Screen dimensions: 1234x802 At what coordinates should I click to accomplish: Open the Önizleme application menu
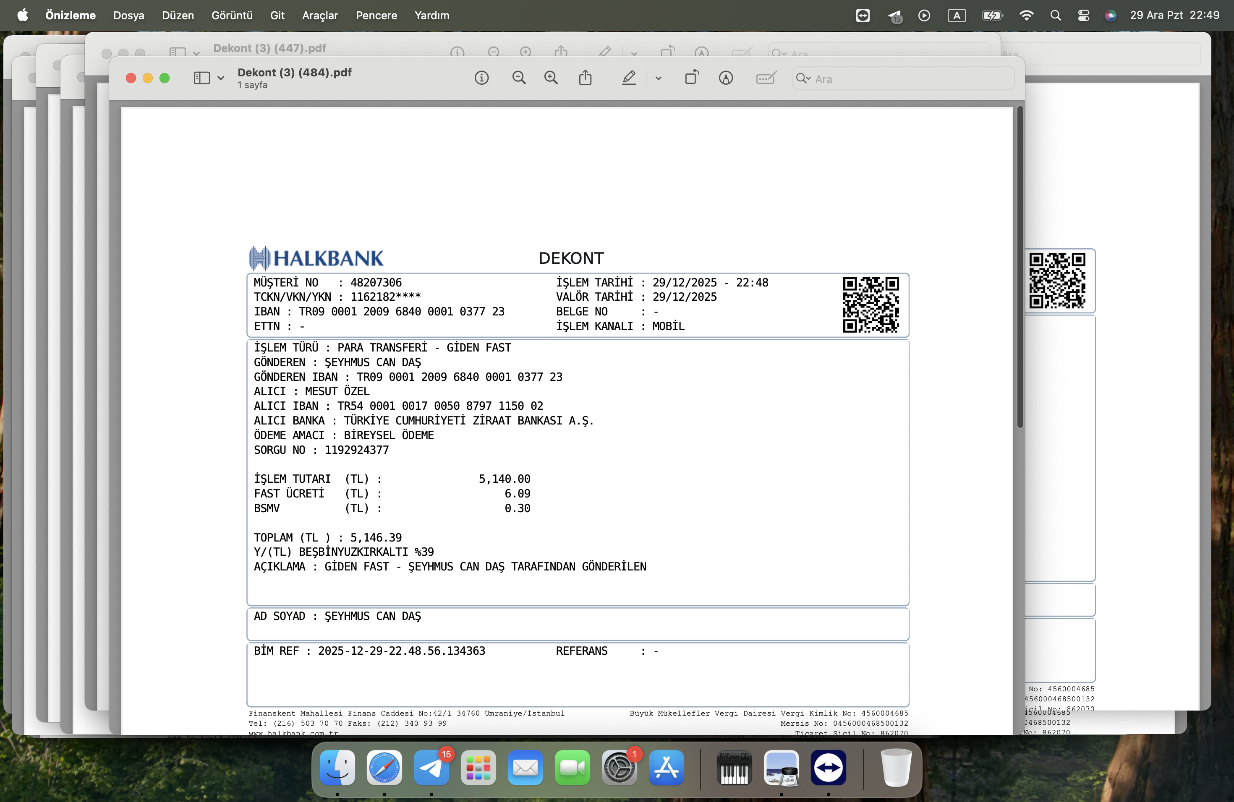tap(71, 16)
